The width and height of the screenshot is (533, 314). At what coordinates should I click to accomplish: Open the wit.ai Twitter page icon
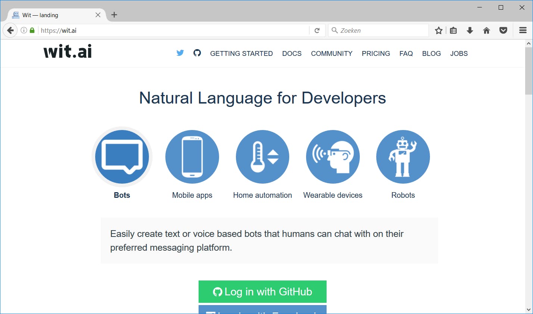click(180, 53)
